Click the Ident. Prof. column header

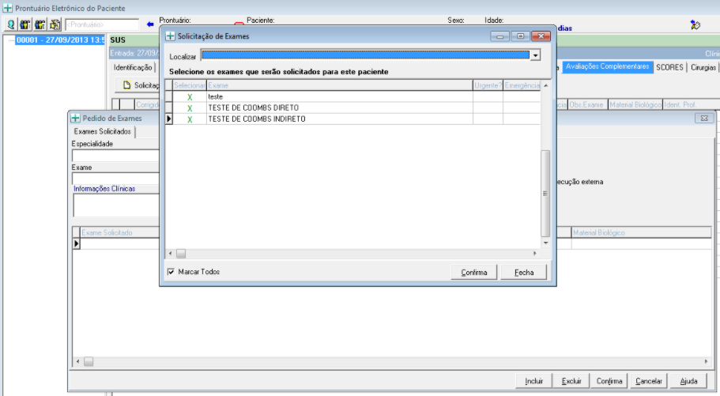[x=690, y=105]
